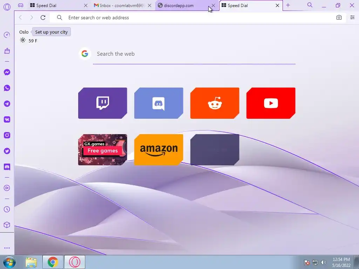
Task: Click the 59 F temperature reading
Action: 33,41
